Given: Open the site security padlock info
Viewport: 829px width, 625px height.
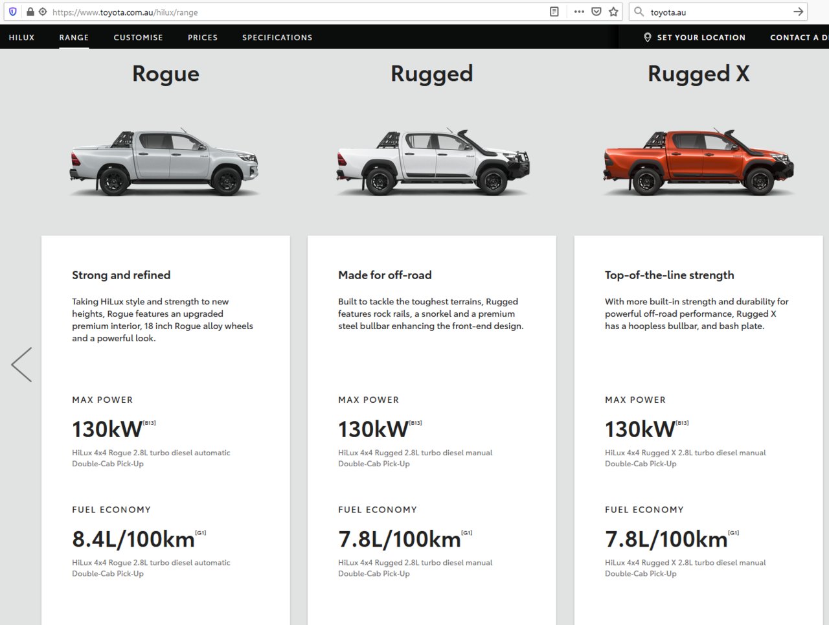Looking at the screenshot, I should (30, 12).
